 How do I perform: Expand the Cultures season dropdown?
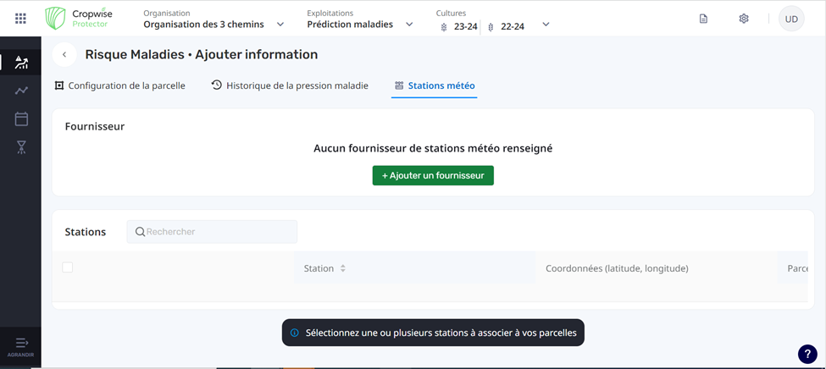pos(546,25)
